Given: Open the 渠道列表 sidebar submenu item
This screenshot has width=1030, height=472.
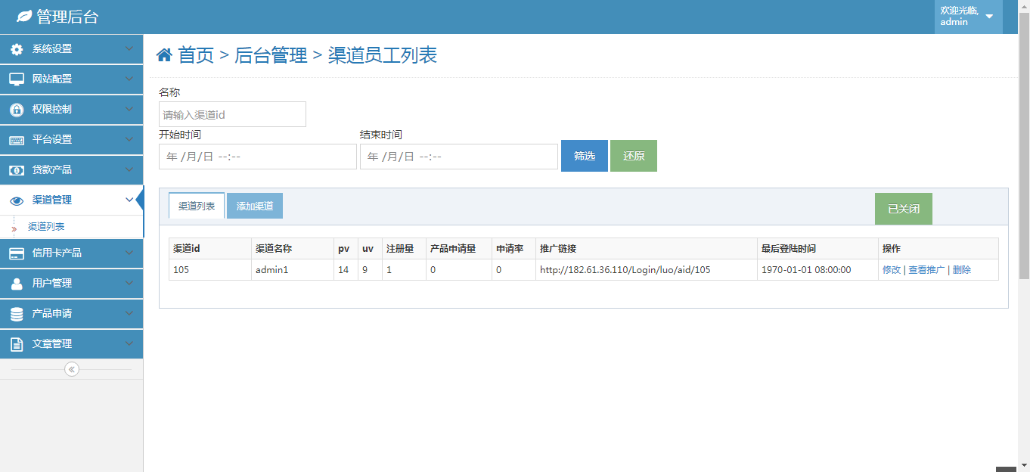Looking at the screenshot, I should point(46,227).
